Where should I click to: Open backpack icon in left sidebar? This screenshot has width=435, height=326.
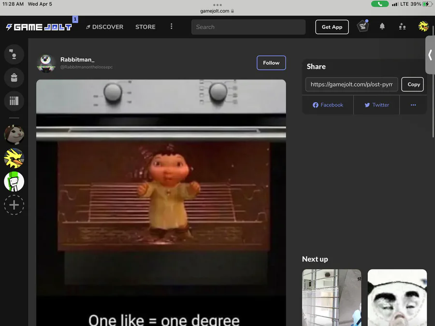tap(14, 78)
